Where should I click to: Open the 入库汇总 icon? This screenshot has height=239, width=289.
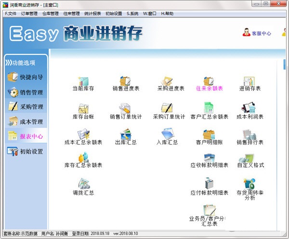coord(167,137)
